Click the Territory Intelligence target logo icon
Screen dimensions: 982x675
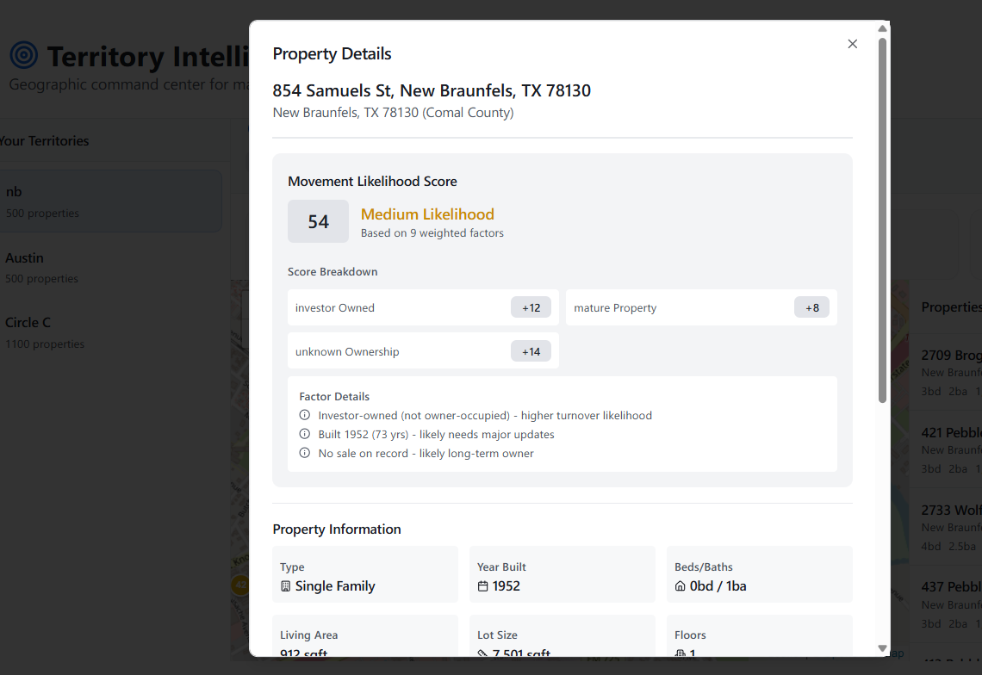[x=24, y=56]
